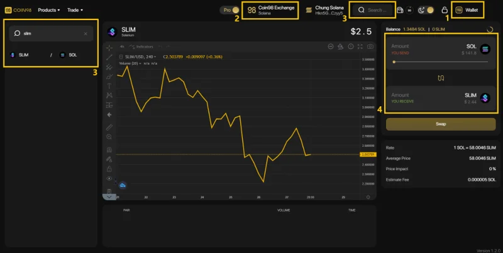This screenshot has width=503, height=253.
Task: Click the 1.3484 SOL balance text
Action: click(x=414, y=29)
